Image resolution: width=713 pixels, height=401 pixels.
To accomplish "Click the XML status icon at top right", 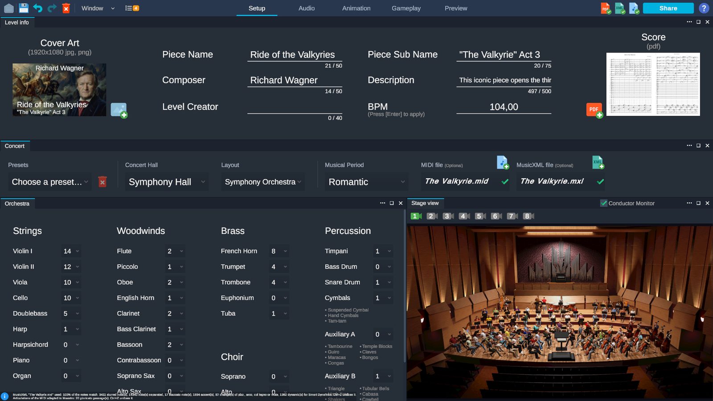I will click(620, 8).
